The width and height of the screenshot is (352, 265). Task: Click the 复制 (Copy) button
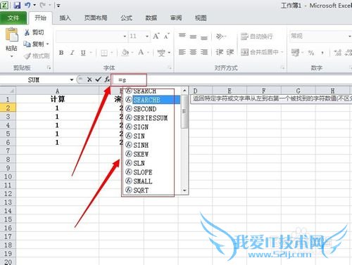33,44
